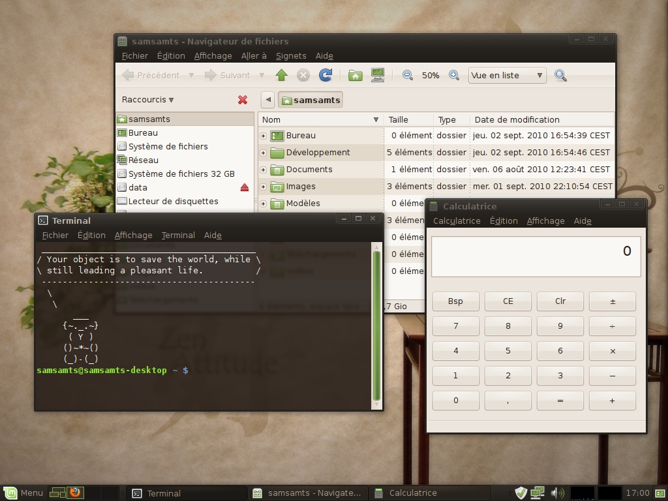Viewport: 668px width, 501px height.
Task: Open the Édition menu in the Terminal window
Action: (91, 235)
